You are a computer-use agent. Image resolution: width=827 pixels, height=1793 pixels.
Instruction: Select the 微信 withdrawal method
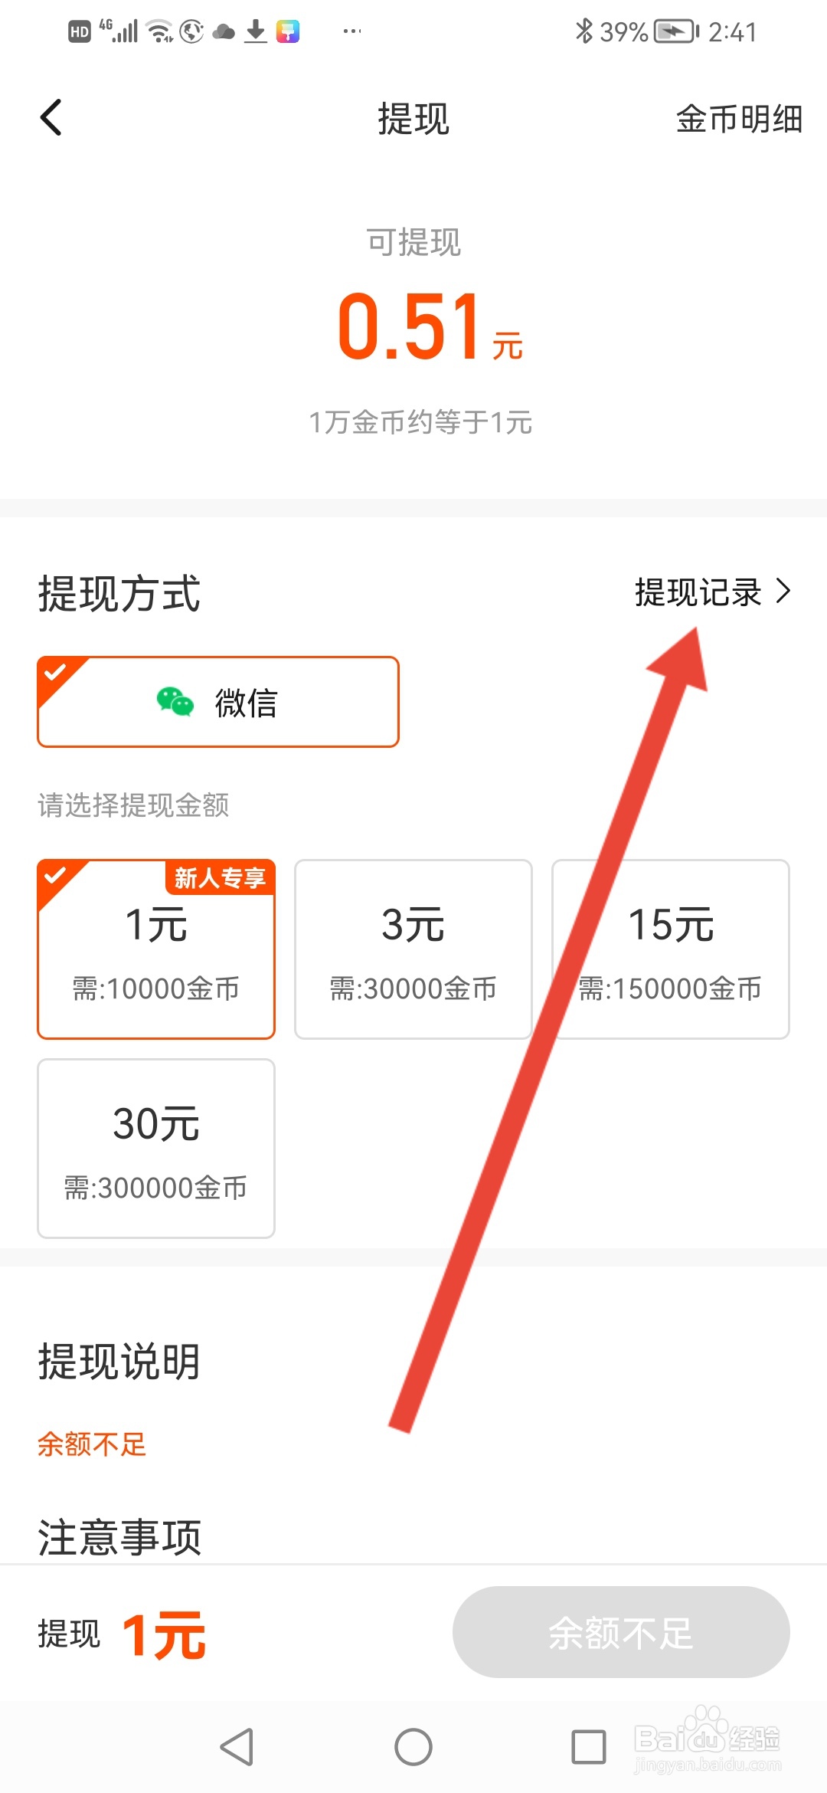pos(218,702)
